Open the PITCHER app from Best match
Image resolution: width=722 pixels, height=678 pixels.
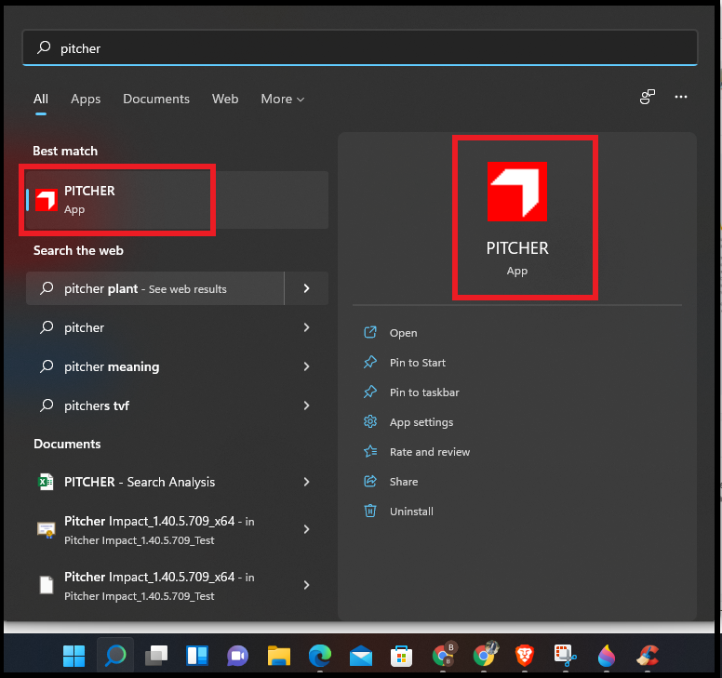121,199
